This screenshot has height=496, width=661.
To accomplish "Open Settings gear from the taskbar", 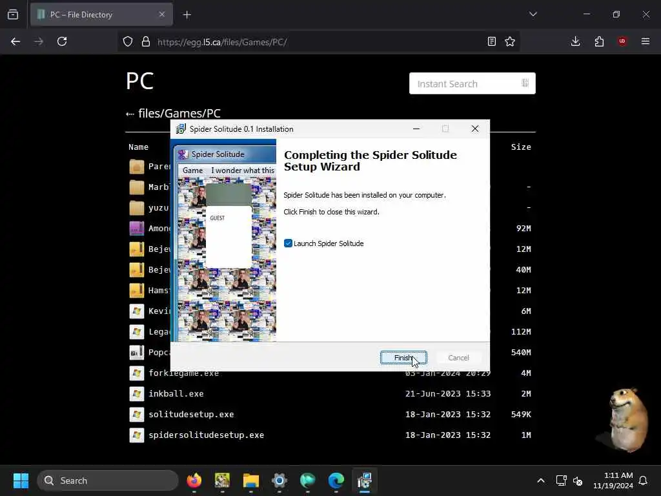I will tap(279, 480).
